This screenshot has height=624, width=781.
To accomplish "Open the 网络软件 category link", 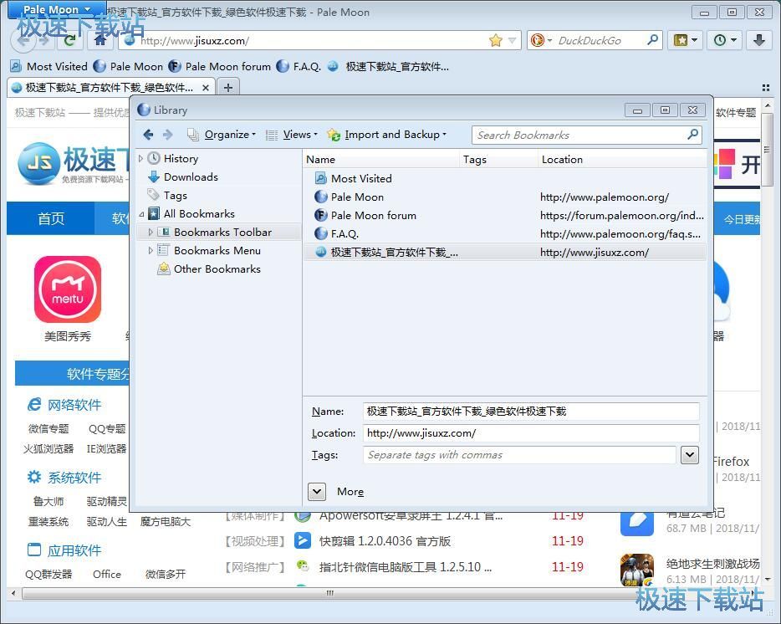I will click(x=74, y=405).
